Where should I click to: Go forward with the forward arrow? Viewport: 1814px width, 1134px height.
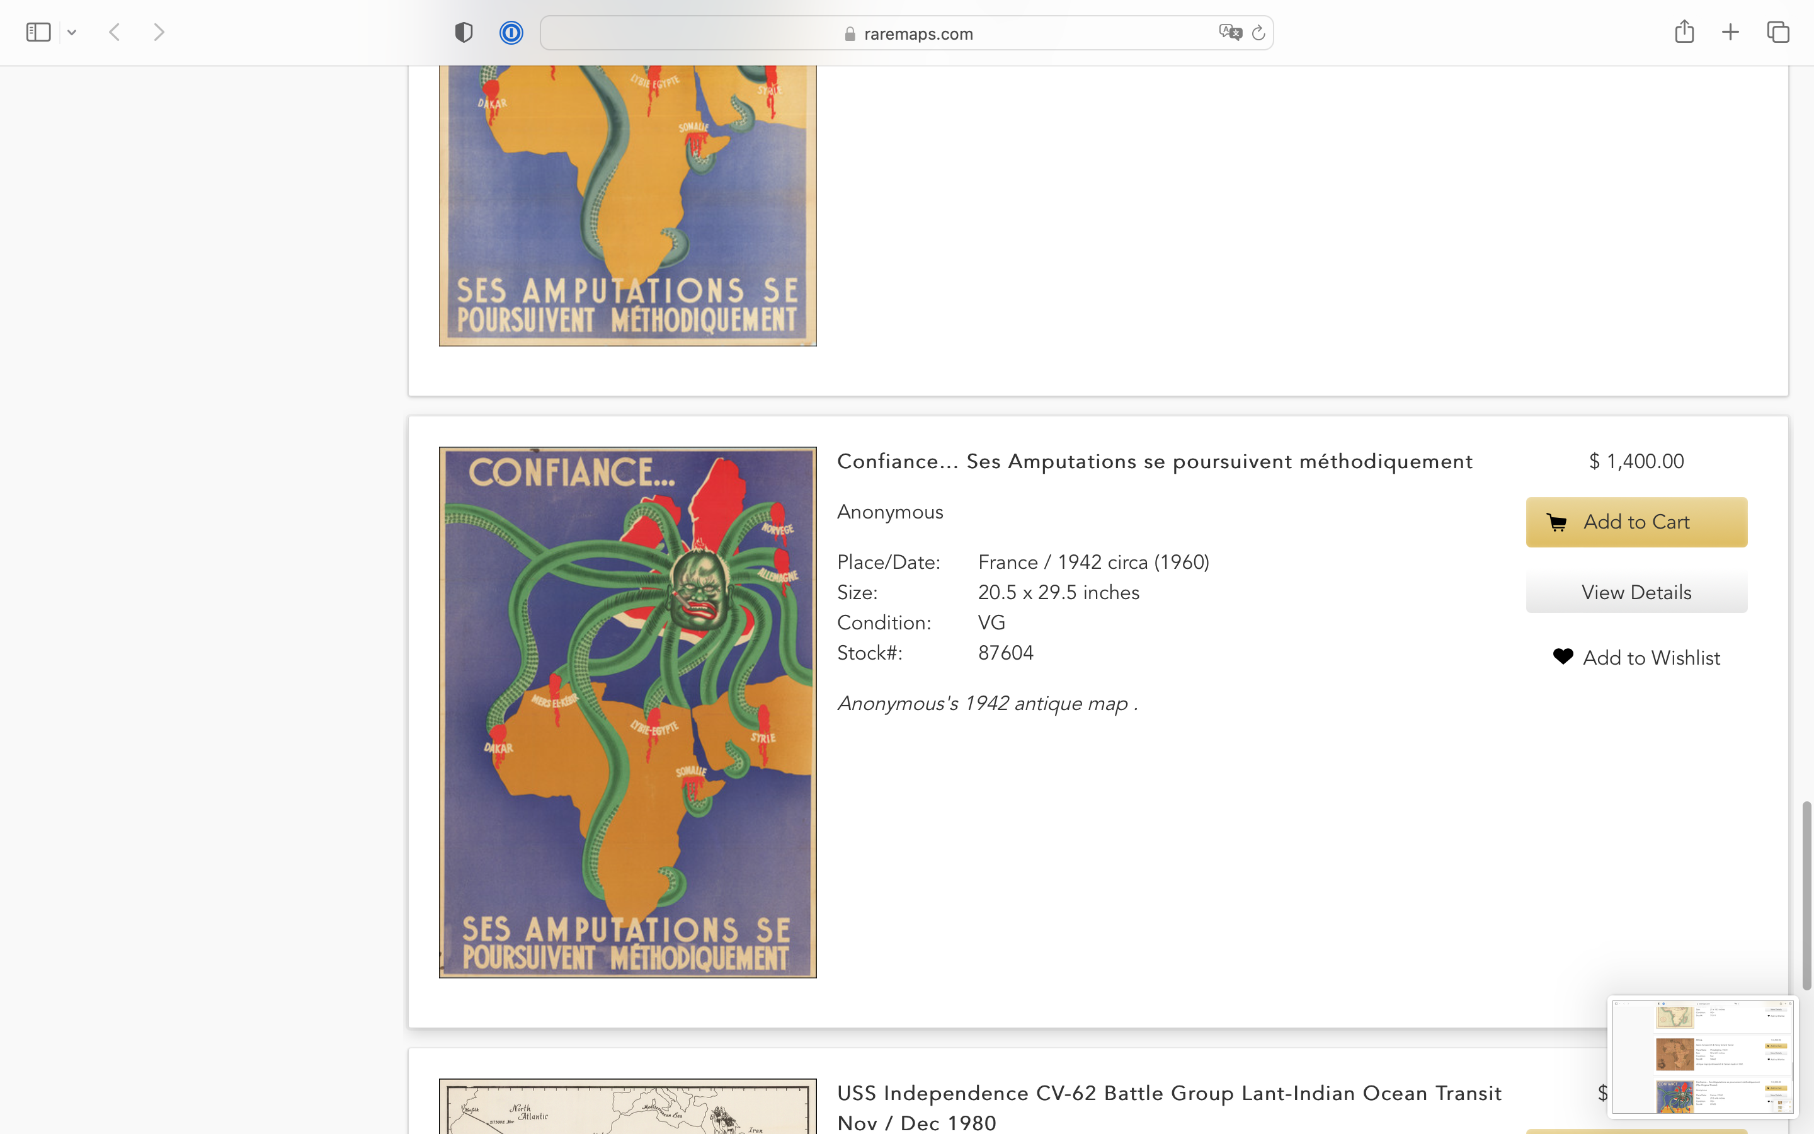159,32
